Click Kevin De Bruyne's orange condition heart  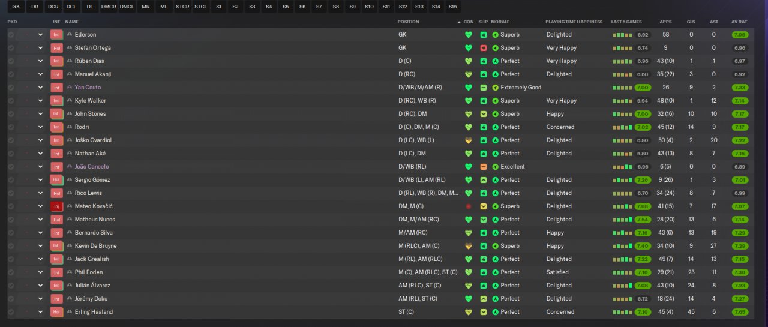point(469,246)
